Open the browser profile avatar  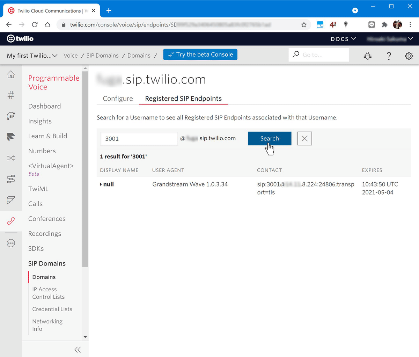point(397,24)
